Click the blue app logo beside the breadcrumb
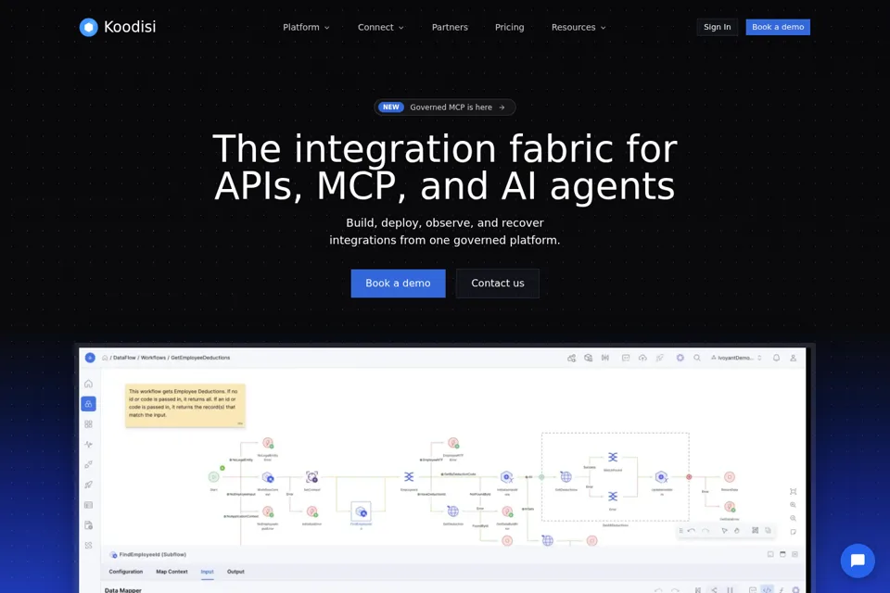This screenshot has width=890, height=593. click(90, 358)
